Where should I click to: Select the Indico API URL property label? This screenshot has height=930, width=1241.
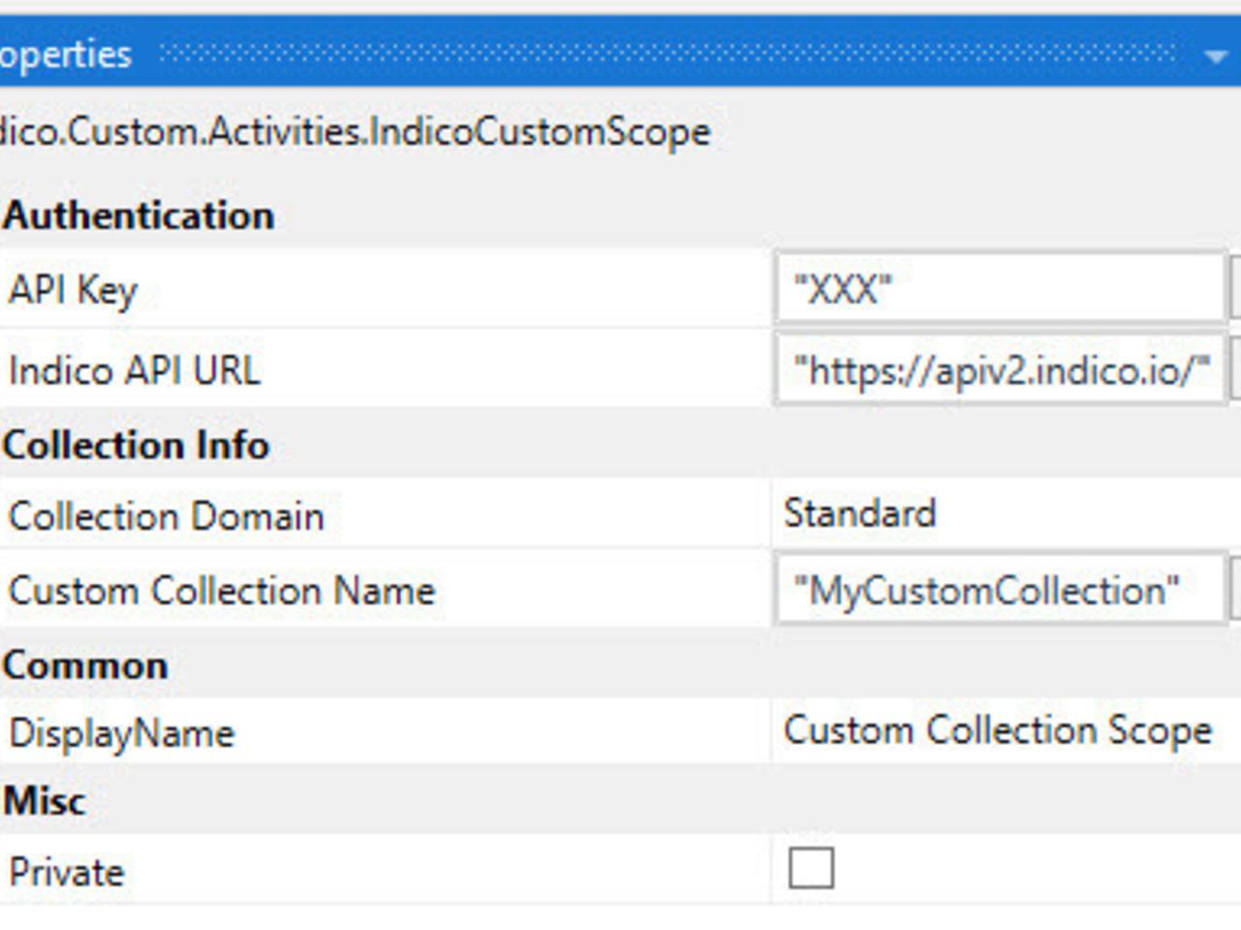tap(135, 370)
